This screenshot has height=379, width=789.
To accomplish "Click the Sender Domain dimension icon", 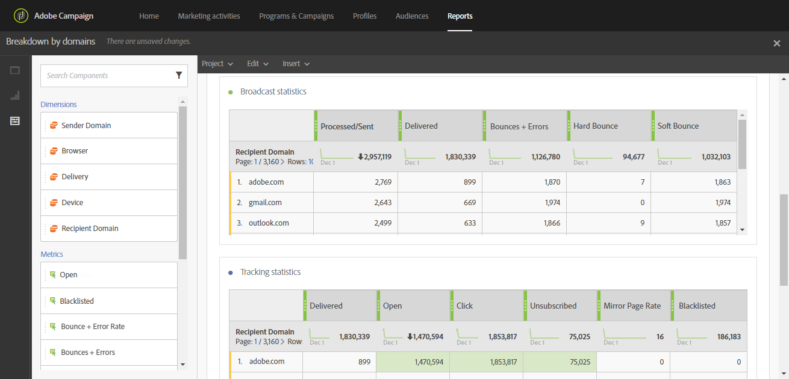I will tap(54, 126).
